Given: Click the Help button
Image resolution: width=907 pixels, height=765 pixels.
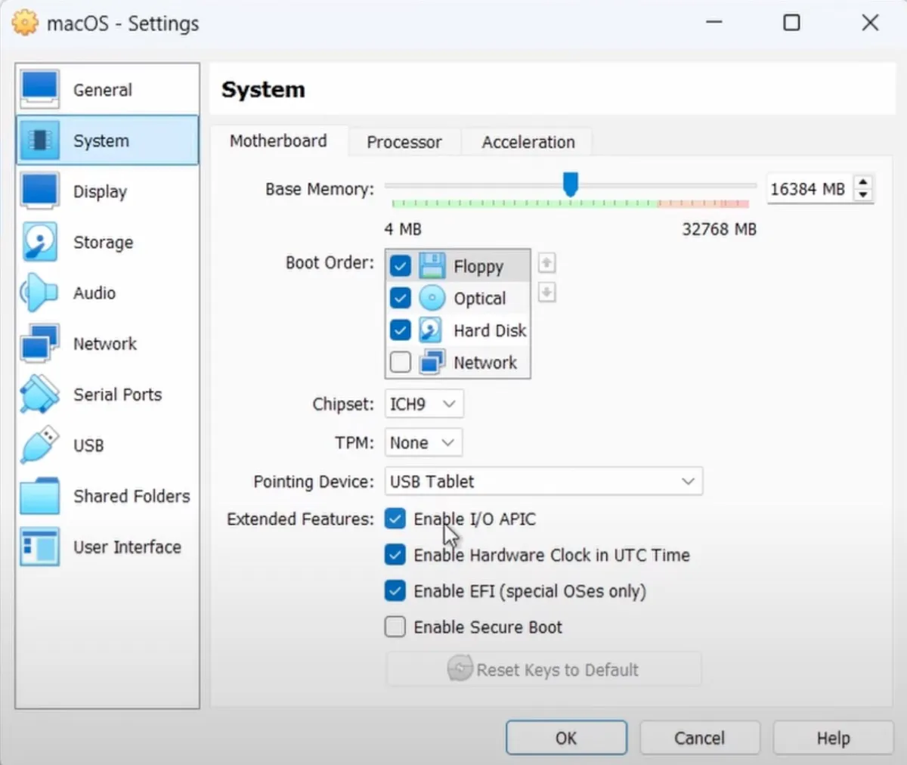Looking at the screenshot, I should pos(833,738).
